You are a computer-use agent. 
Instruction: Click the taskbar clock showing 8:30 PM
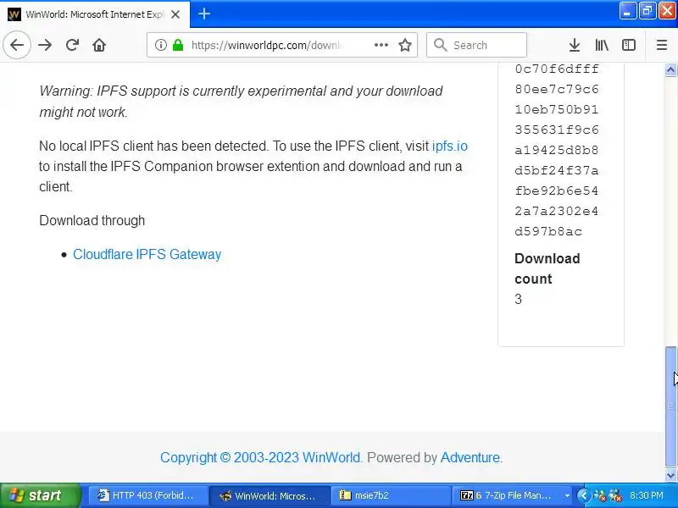(647, 495)
